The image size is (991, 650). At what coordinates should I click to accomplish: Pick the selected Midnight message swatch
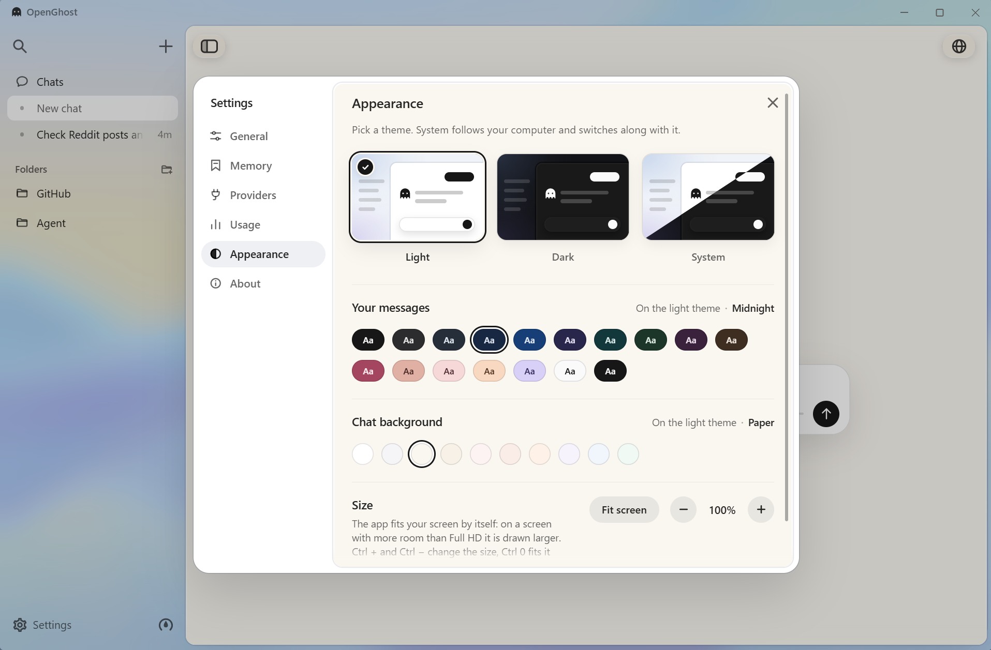tap(489, 340)
